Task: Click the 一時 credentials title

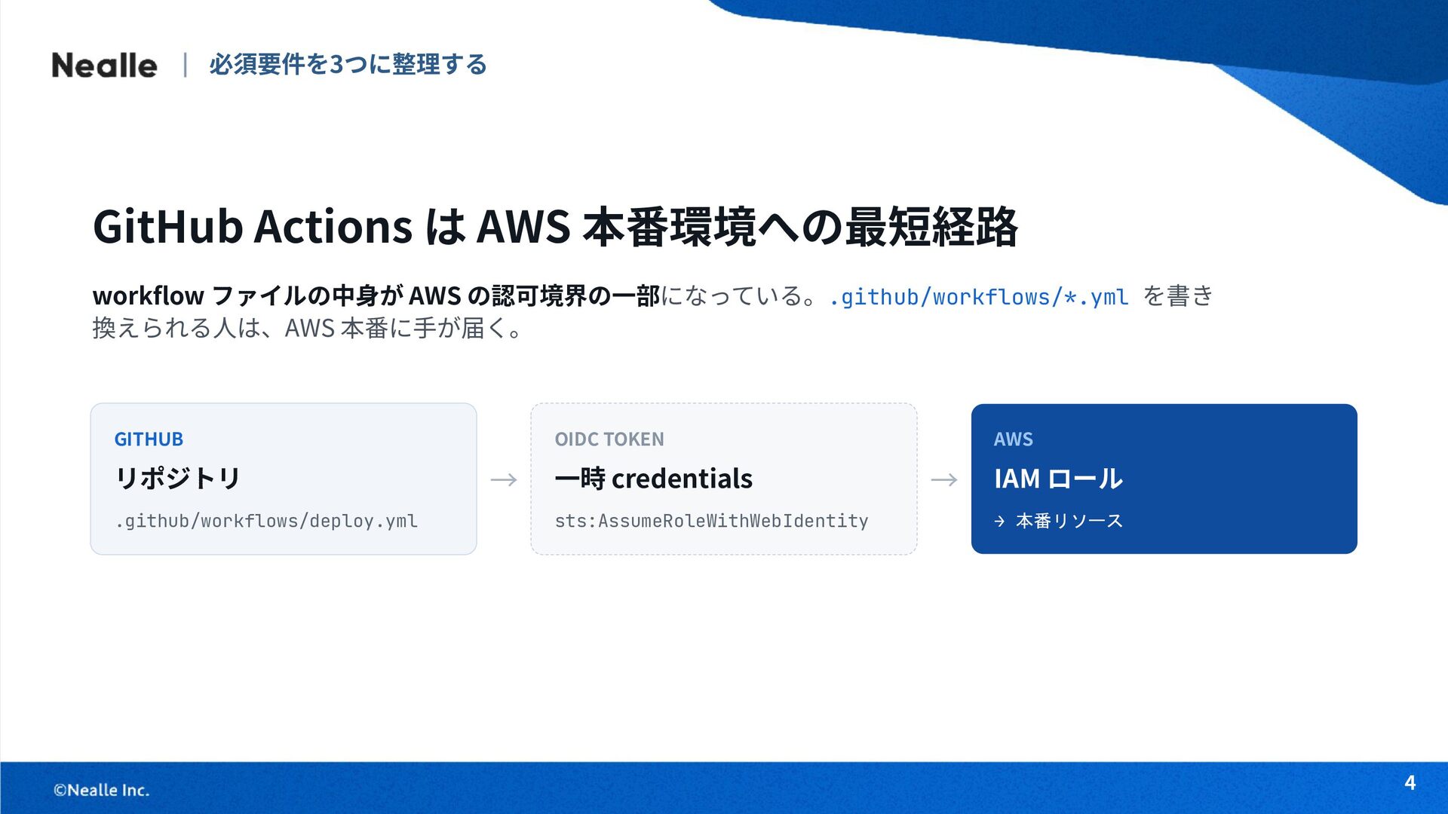Action: click(653, 479)
